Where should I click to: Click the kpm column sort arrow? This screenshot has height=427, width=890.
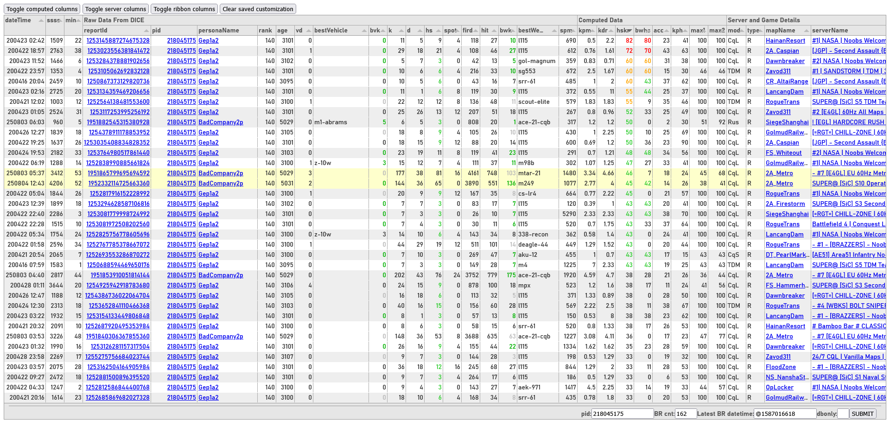pos(593,31)
